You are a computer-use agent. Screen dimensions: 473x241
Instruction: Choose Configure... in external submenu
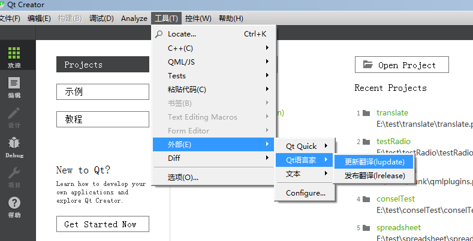305,193
